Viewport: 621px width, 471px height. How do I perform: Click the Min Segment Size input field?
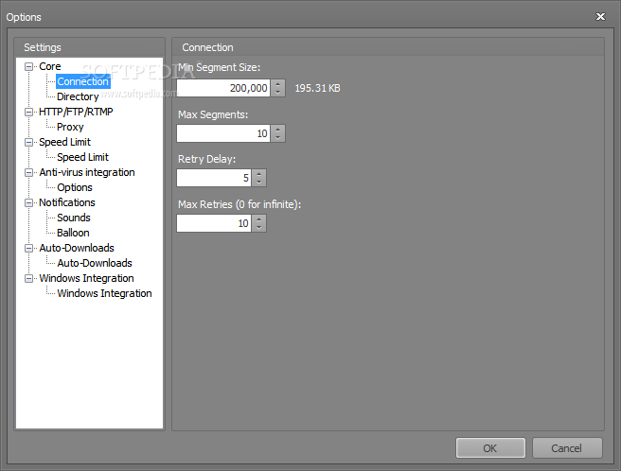(x=223, y=88)
